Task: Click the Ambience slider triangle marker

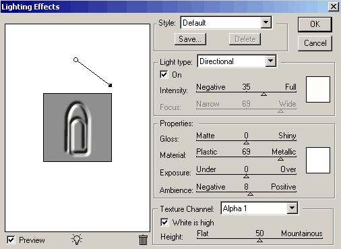Action: click(x=250, y=194)
